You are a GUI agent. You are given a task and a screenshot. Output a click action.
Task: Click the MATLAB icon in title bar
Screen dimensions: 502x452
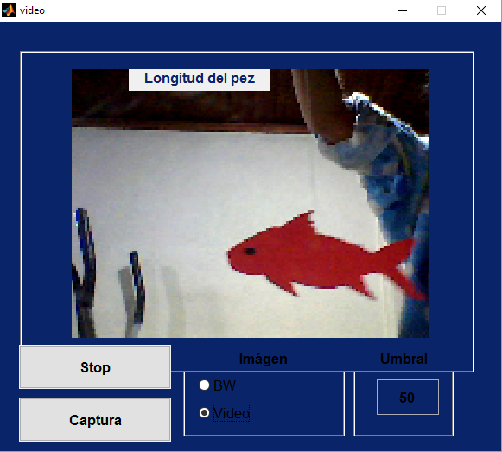(x=9, y=10)
